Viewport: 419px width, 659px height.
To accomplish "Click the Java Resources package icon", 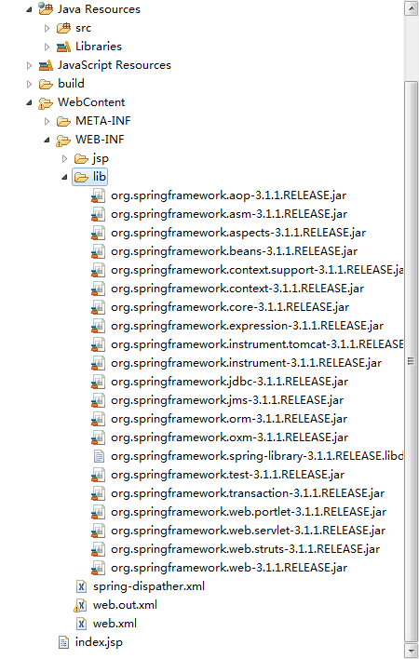I will (46, 8).
